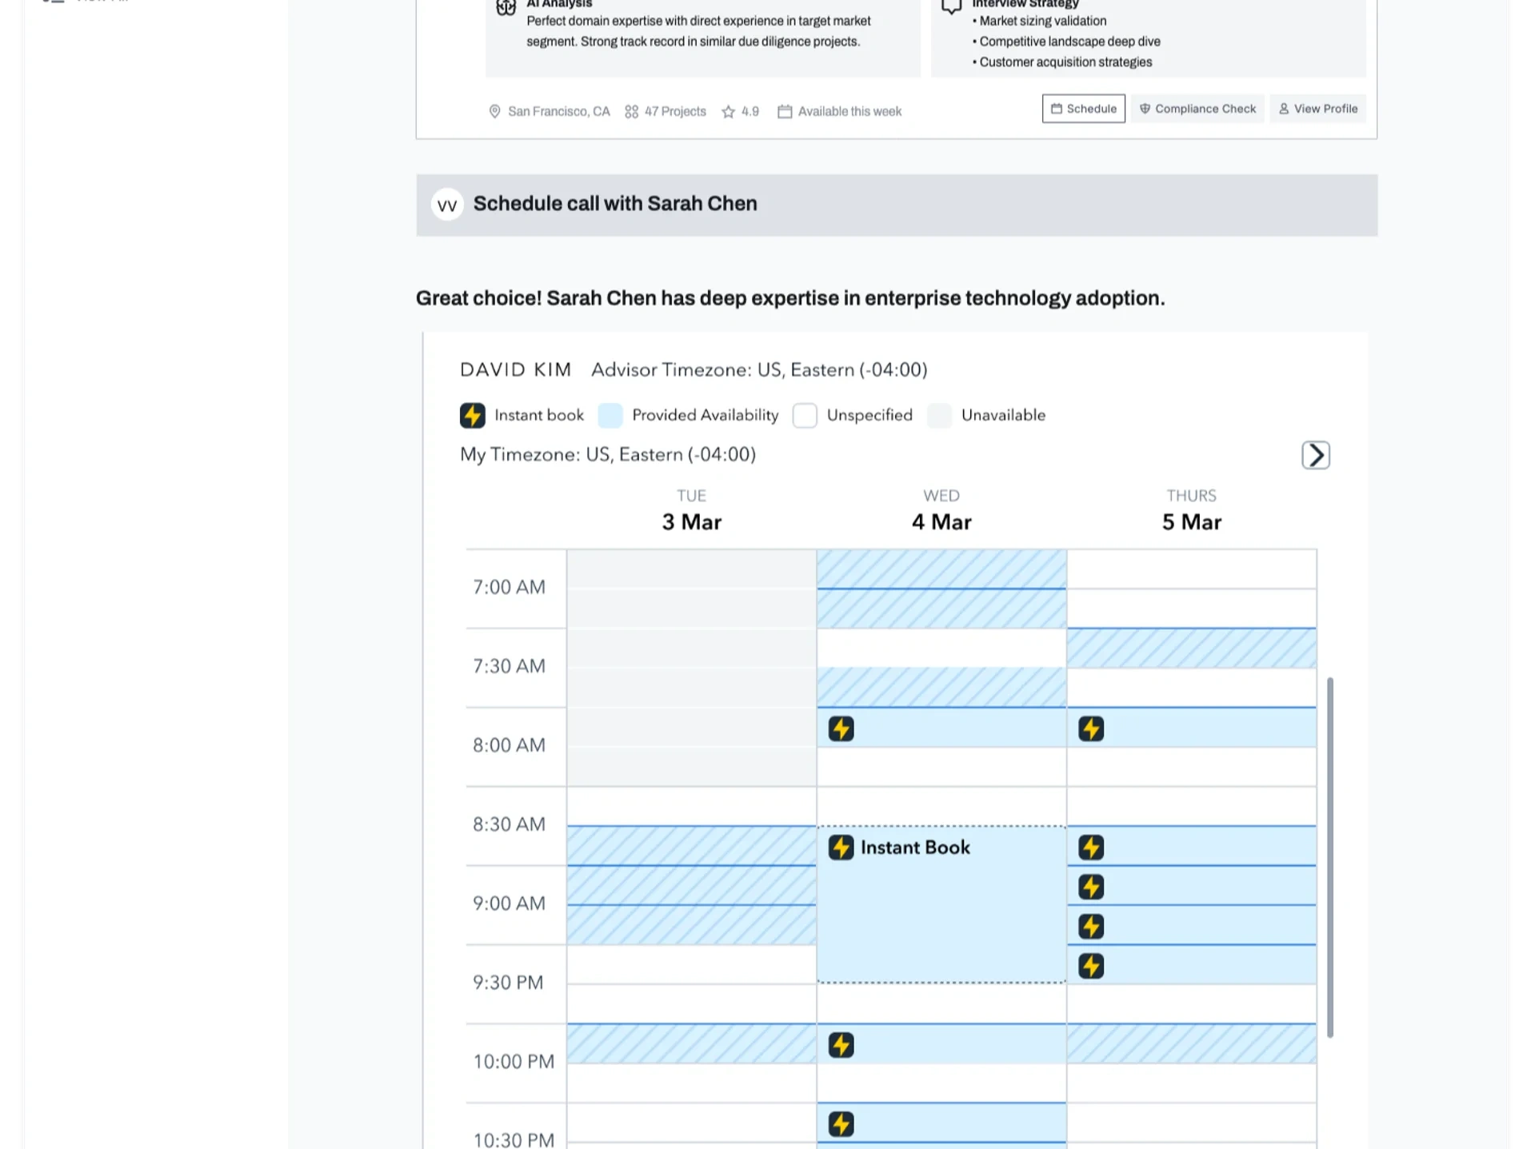This screenshot has width=1531, height=1149.
Task: Click the calendar's vertical scrollbar
Action: [x=1329, y=856]
